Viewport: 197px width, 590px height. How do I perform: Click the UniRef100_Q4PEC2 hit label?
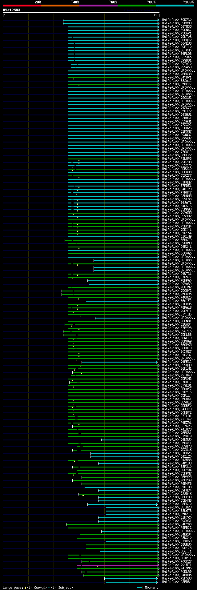pos(177,362)
